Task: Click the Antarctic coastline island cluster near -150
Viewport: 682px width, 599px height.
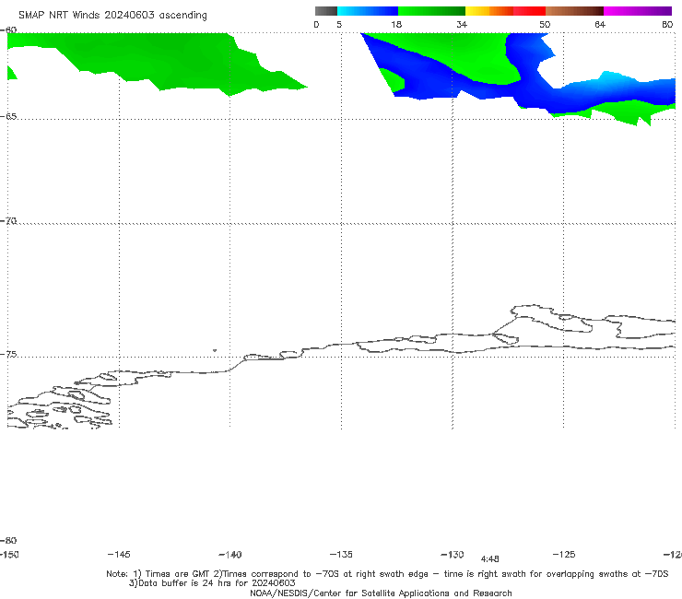Action: (x=60, y=406)
